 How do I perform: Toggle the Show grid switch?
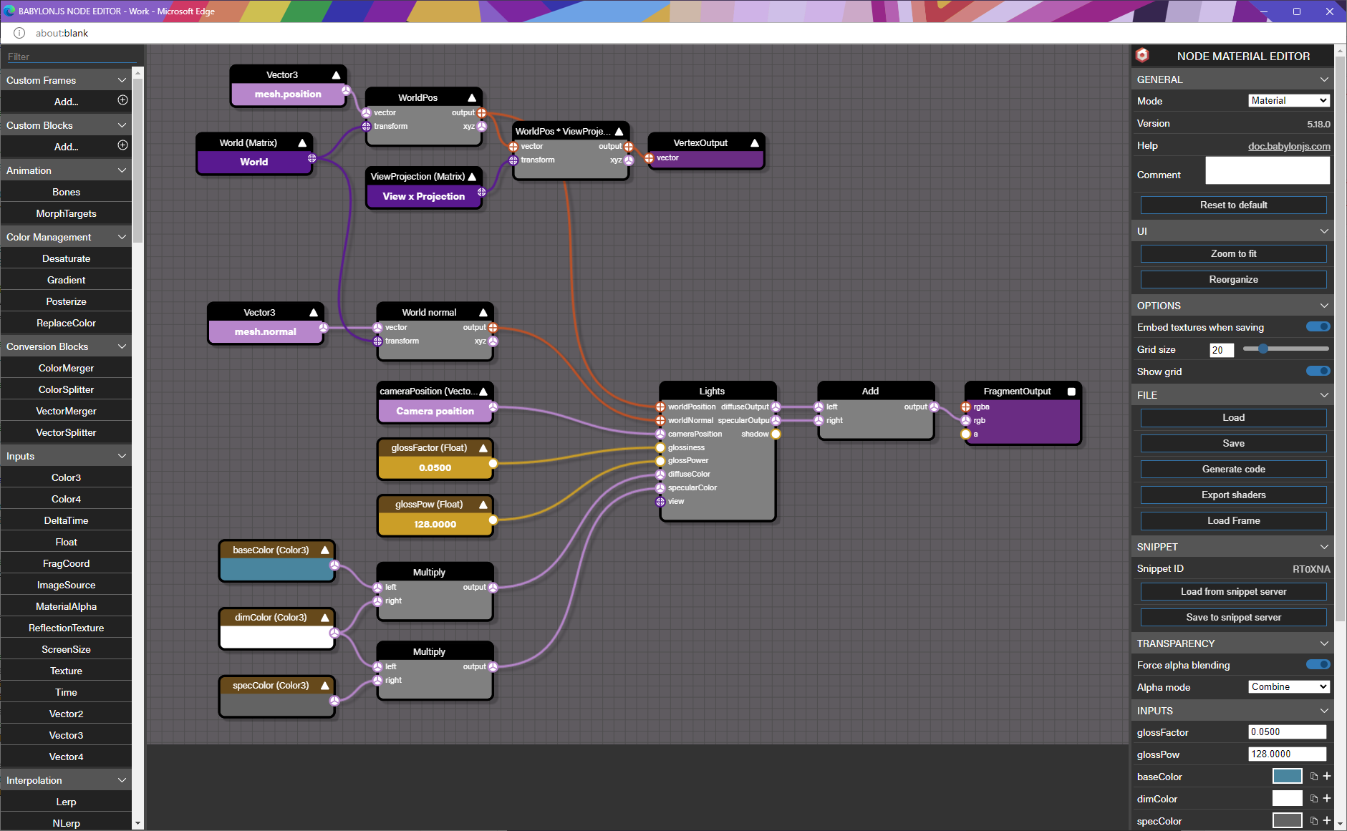pyautogui.click(x=1318, y=371)
